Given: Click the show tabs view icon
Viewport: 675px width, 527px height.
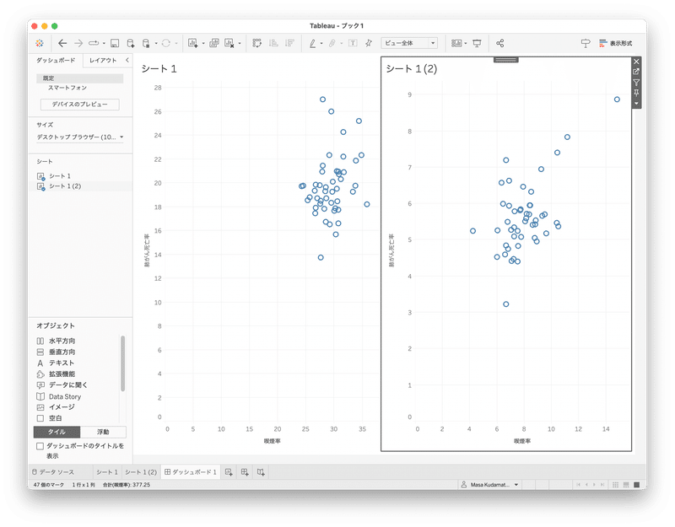Looking at the screenshot, I should pos(637,485).
